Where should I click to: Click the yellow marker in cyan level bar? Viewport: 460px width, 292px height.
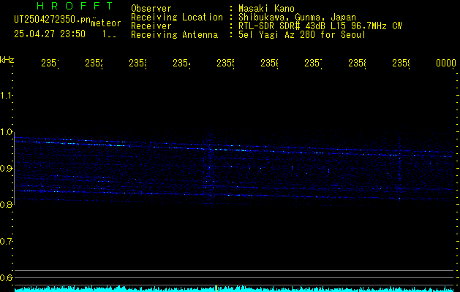click(x=216, y=288)
